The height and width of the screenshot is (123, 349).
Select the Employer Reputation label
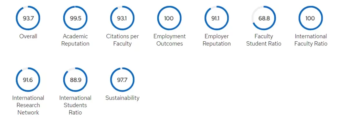coord(217,40)
